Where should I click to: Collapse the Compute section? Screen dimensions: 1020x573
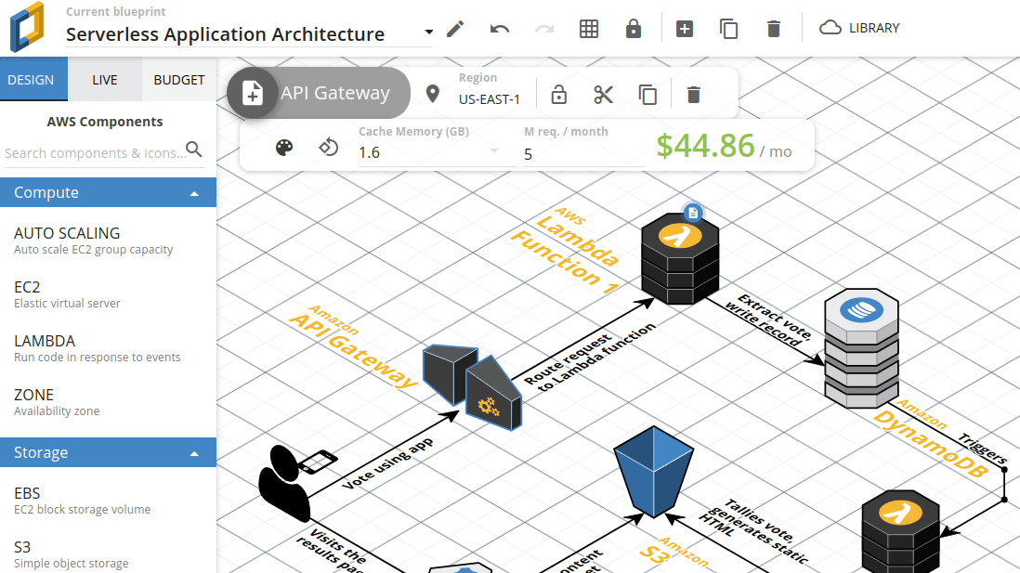pyautogui.click(x=108, y=192)
